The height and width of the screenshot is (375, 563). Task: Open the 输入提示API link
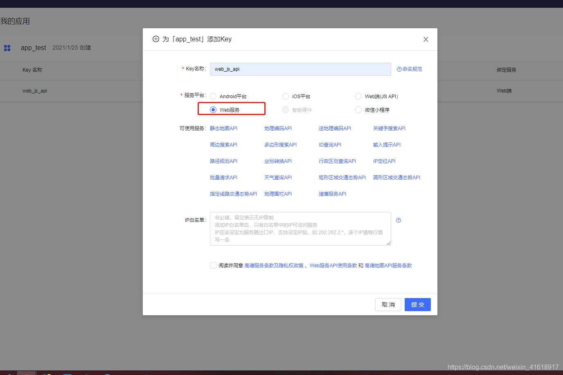click(387, 145)
